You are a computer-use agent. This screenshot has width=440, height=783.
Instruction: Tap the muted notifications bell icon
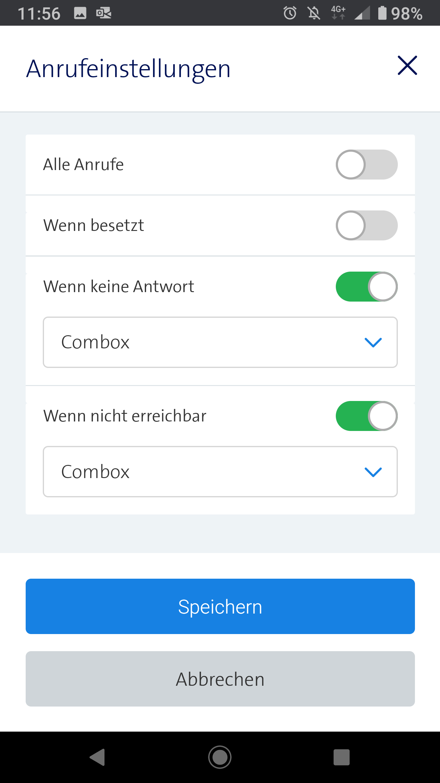coord(314,13)
